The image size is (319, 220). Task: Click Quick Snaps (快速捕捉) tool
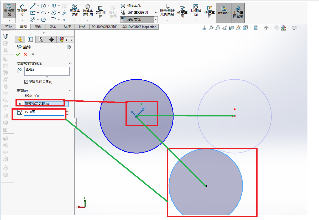[196, 10]
